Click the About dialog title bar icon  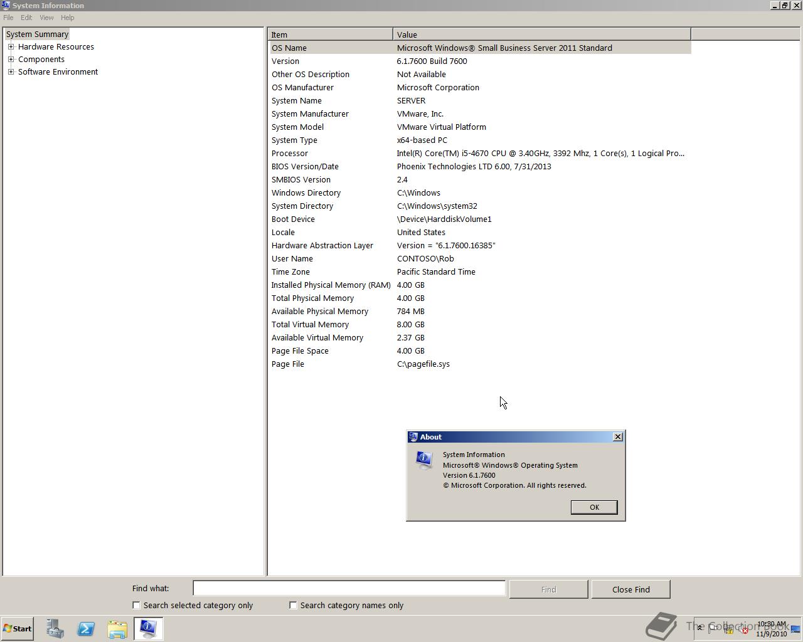[x=413, y=437]
